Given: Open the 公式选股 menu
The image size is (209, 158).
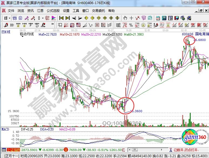Looking at the screenshot, I should [53, 11].
